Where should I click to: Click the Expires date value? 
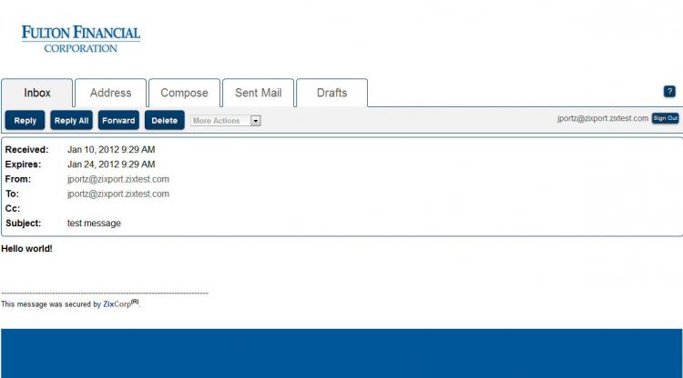[111, 164]
